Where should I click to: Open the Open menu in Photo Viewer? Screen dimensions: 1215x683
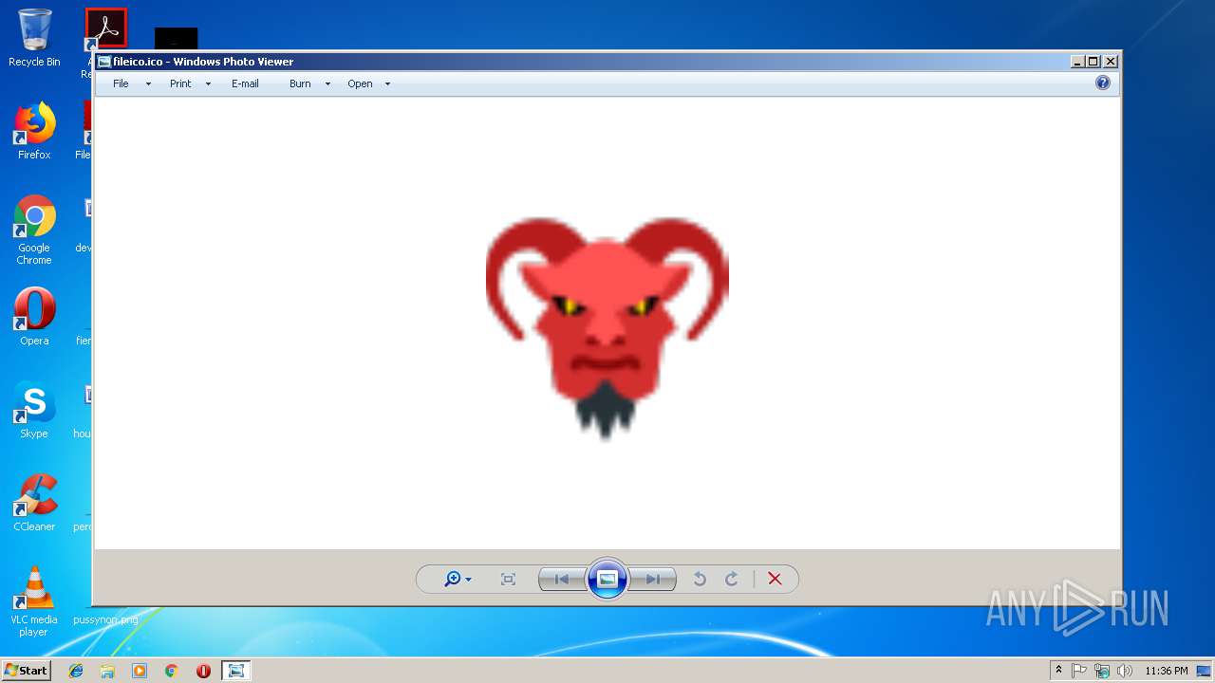(x=360, y=83)
